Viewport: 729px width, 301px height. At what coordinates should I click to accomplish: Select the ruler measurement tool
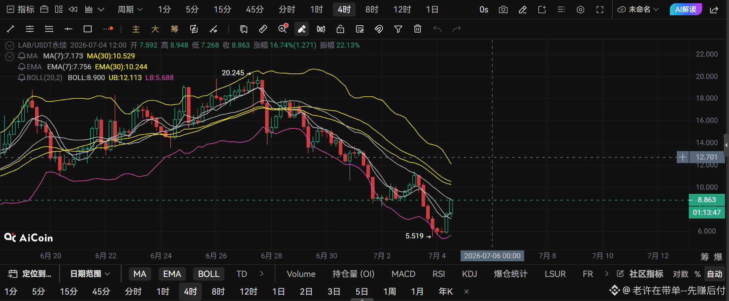tap(263, 29)
